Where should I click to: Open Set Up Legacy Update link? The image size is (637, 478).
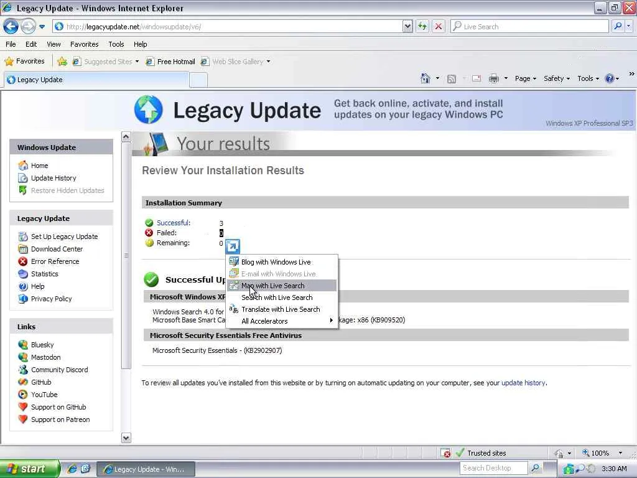coord(65,237)
